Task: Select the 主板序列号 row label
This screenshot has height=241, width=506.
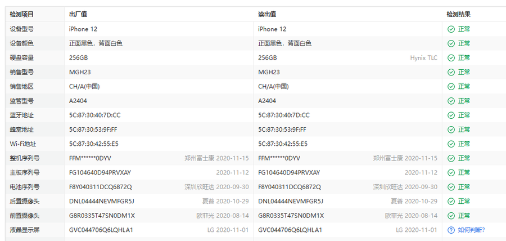Action: [25, 172]
